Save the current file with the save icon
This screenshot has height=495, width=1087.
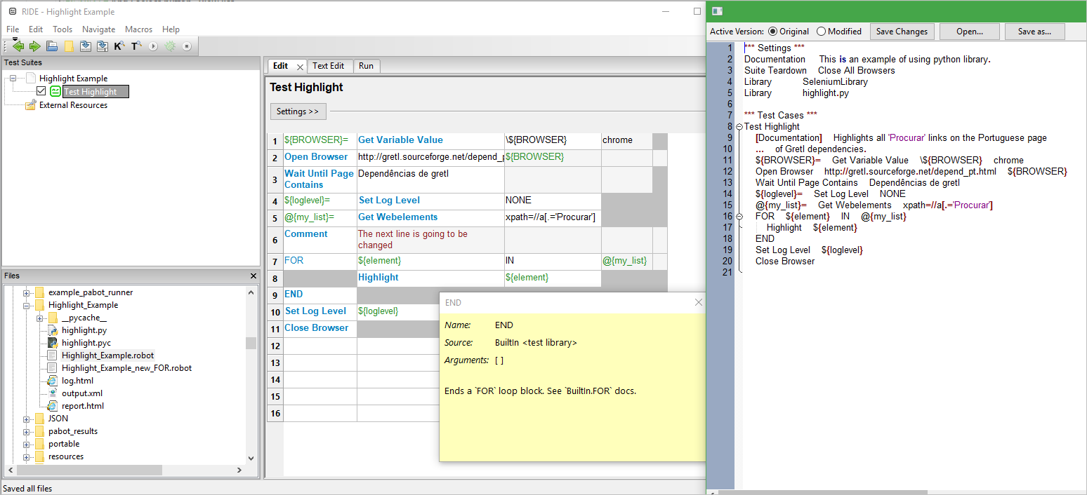click(86, 46)
